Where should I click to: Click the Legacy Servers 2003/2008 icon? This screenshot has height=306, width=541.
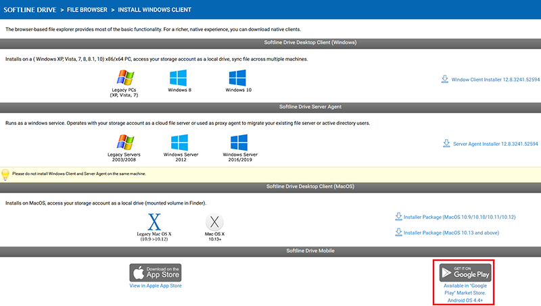[x=124, y=142]
